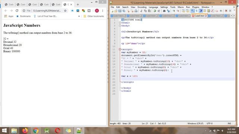Open a new Chrome tab
The height and width of the screenshot is (134, 239).
78,4
